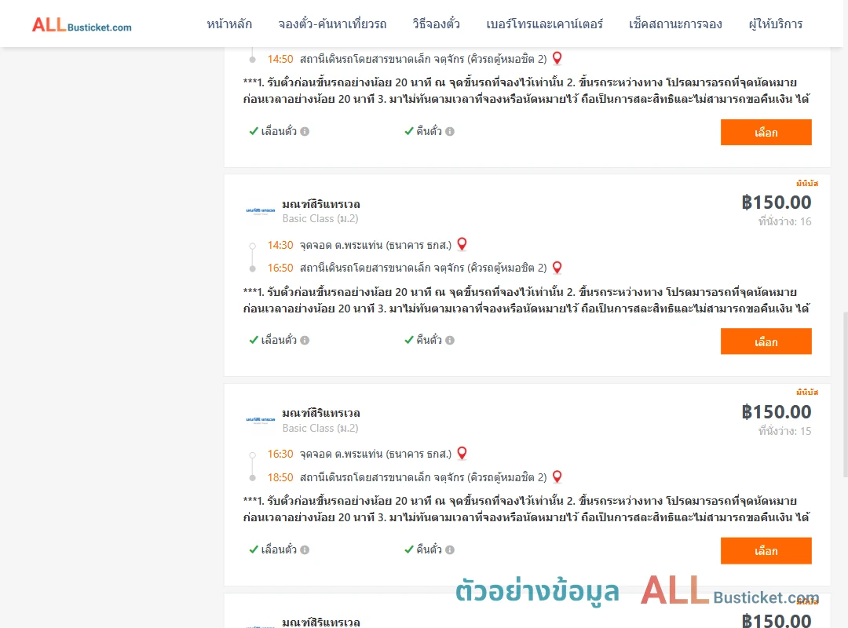Click ที่นั่งว่าง: 16 seat count
This screenshot has height=628, width=848.
[x=784, y=221]
